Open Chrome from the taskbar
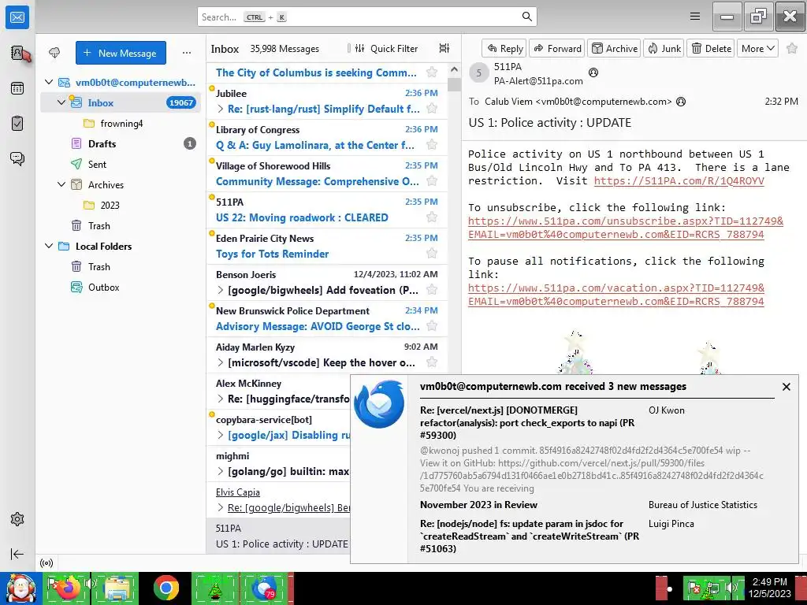The image size is (807, 605). (x=165, y=588)
